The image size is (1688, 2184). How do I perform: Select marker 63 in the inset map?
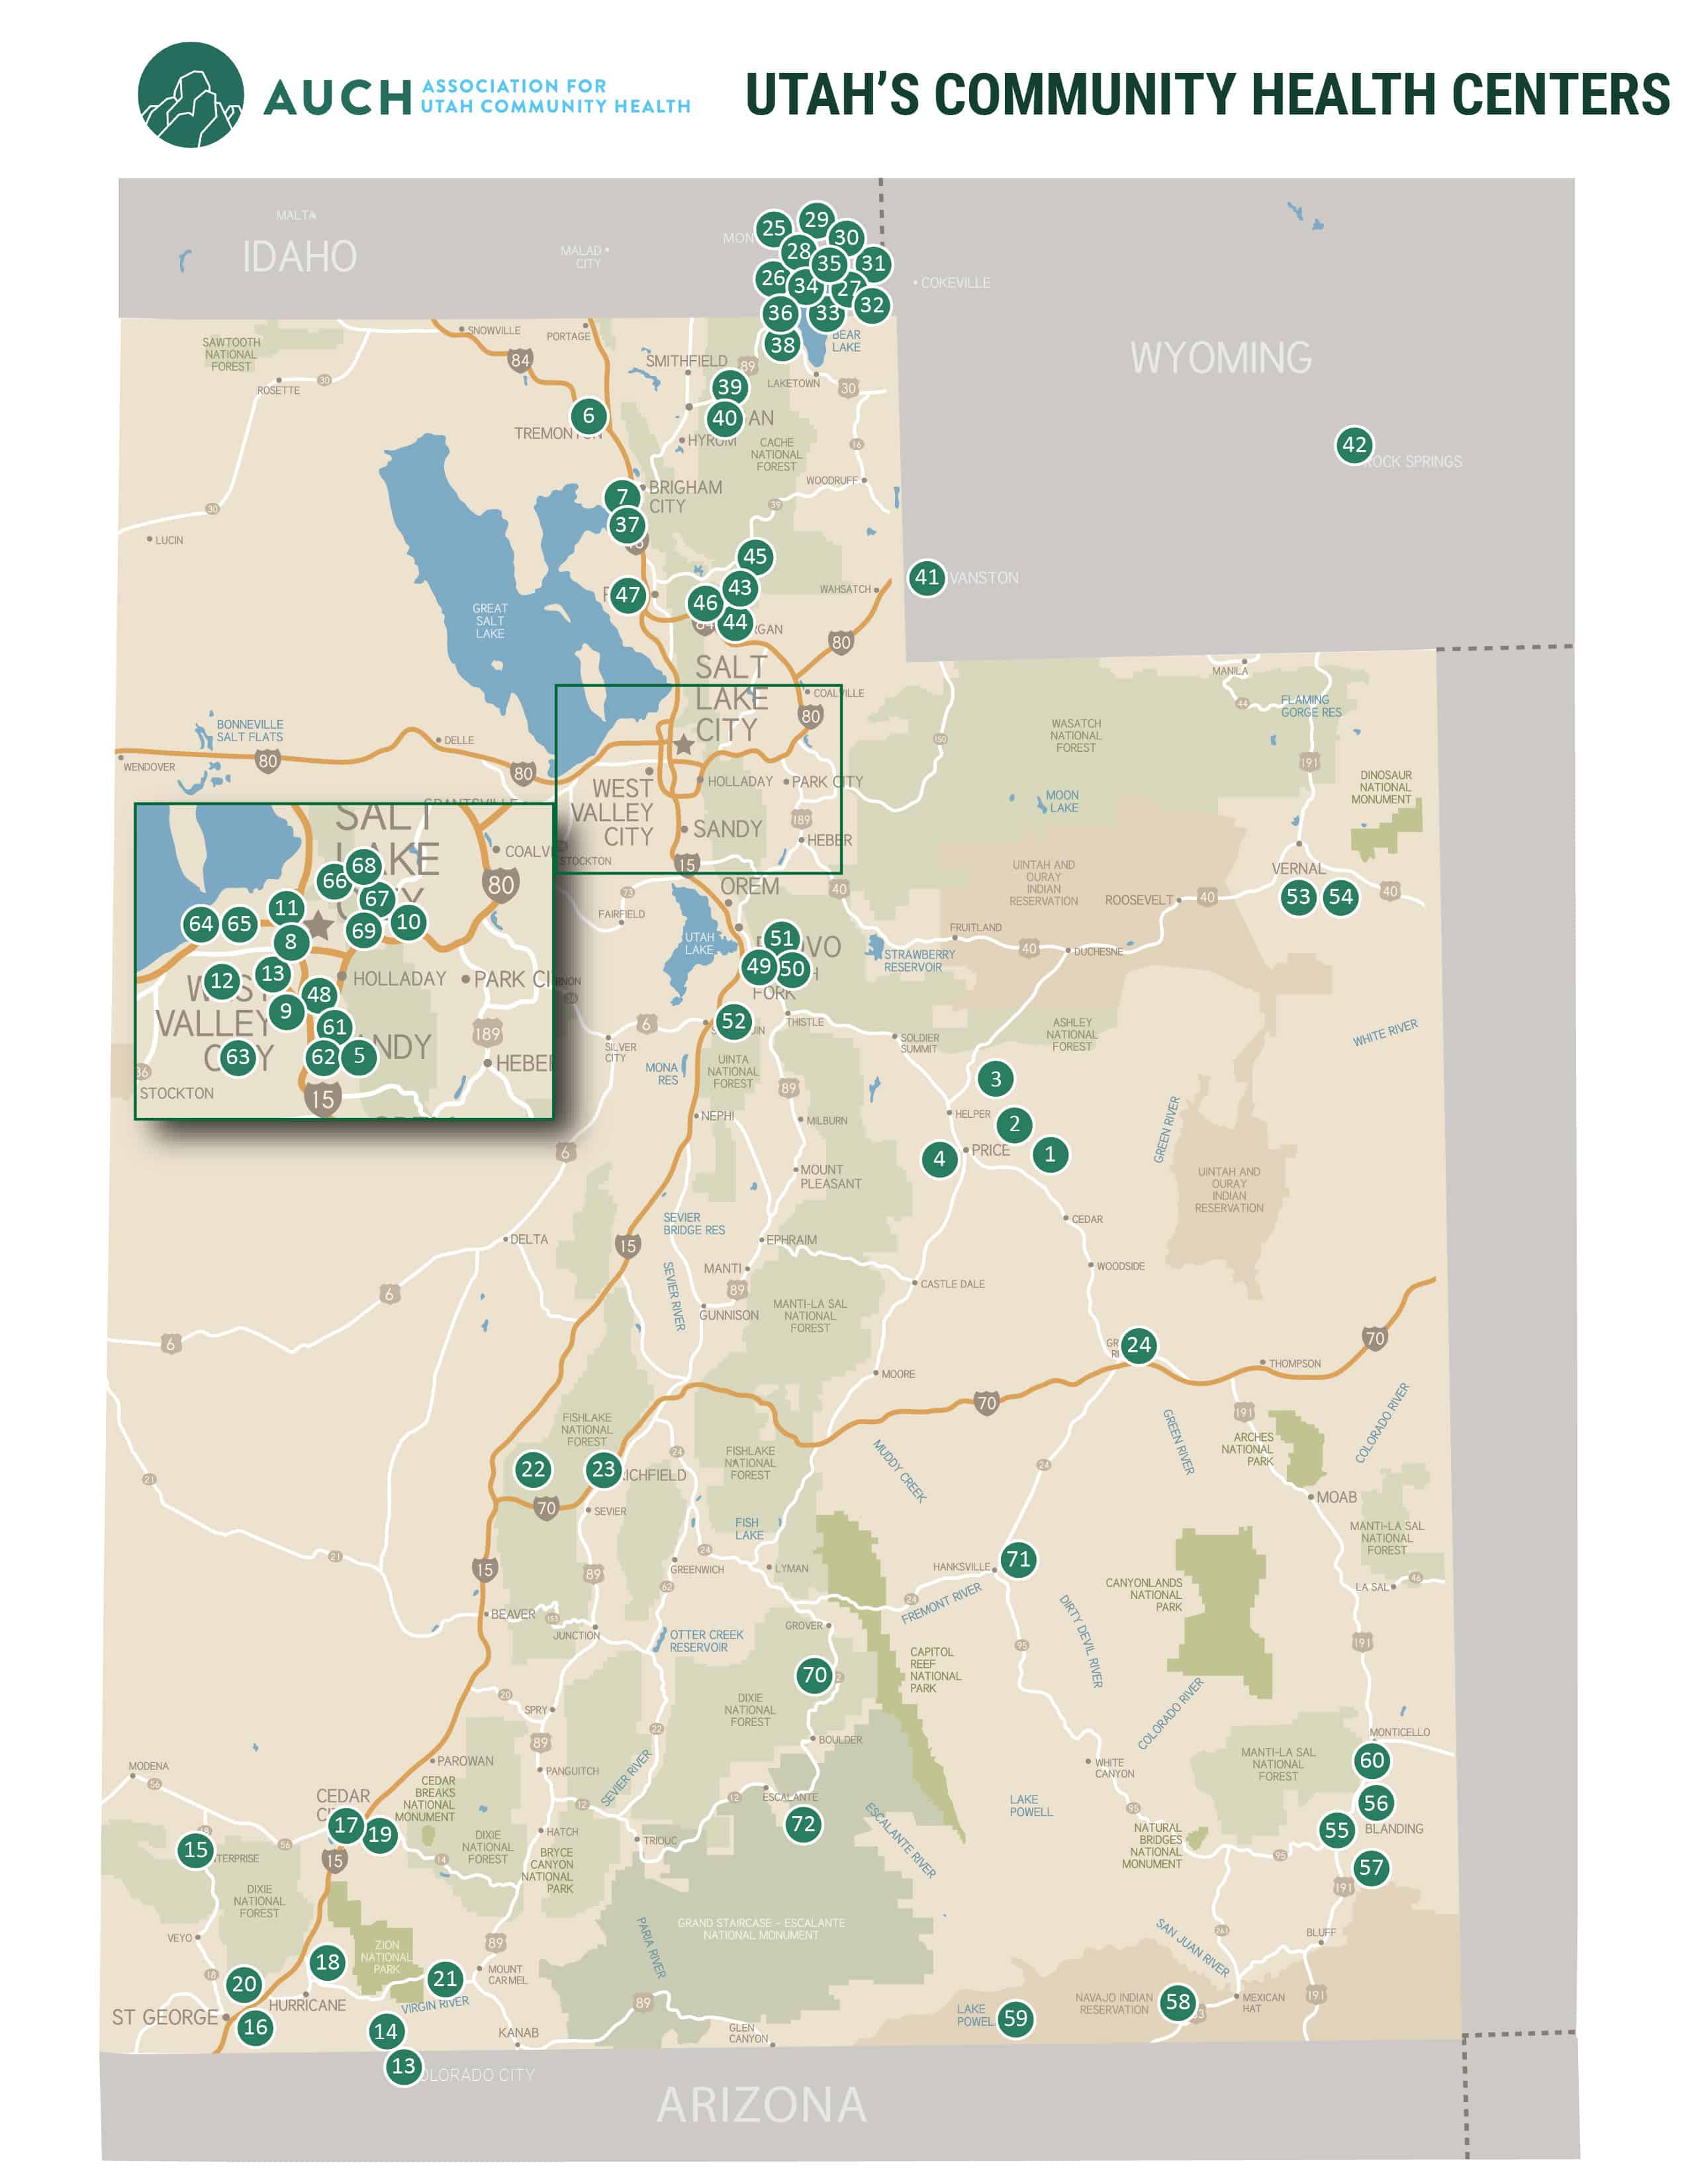click(237, 1057)
